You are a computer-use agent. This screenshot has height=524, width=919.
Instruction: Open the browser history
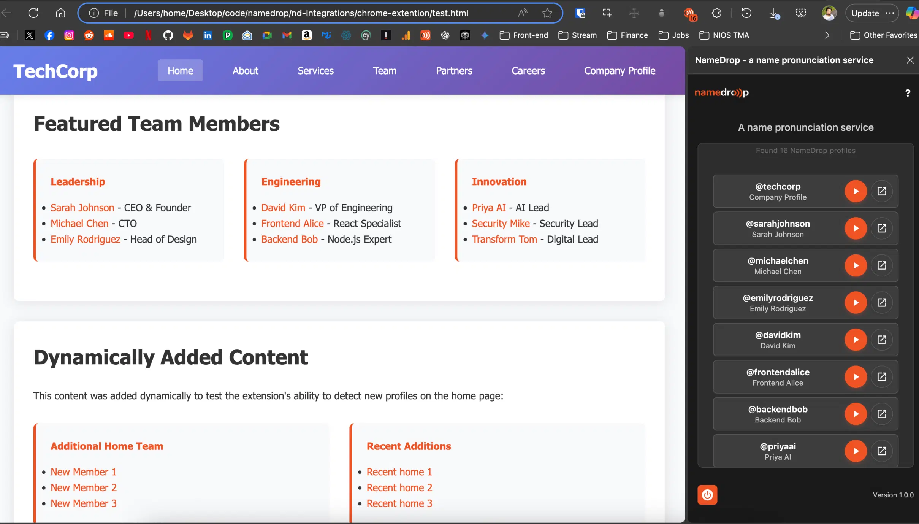(746, 13)
